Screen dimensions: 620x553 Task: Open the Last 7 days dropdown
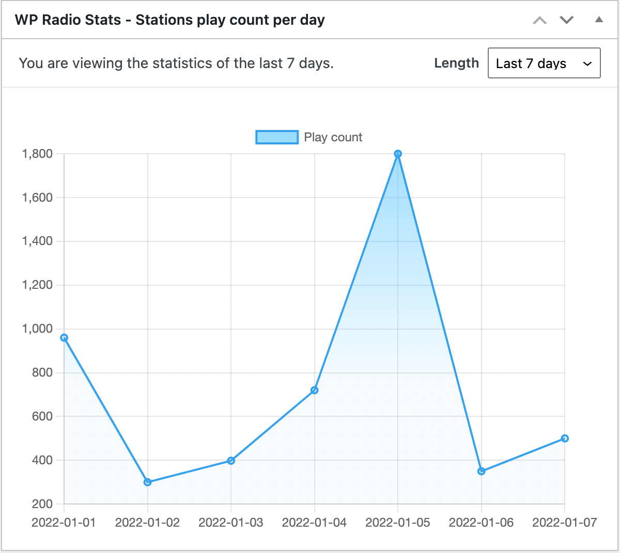pos(544,63)
